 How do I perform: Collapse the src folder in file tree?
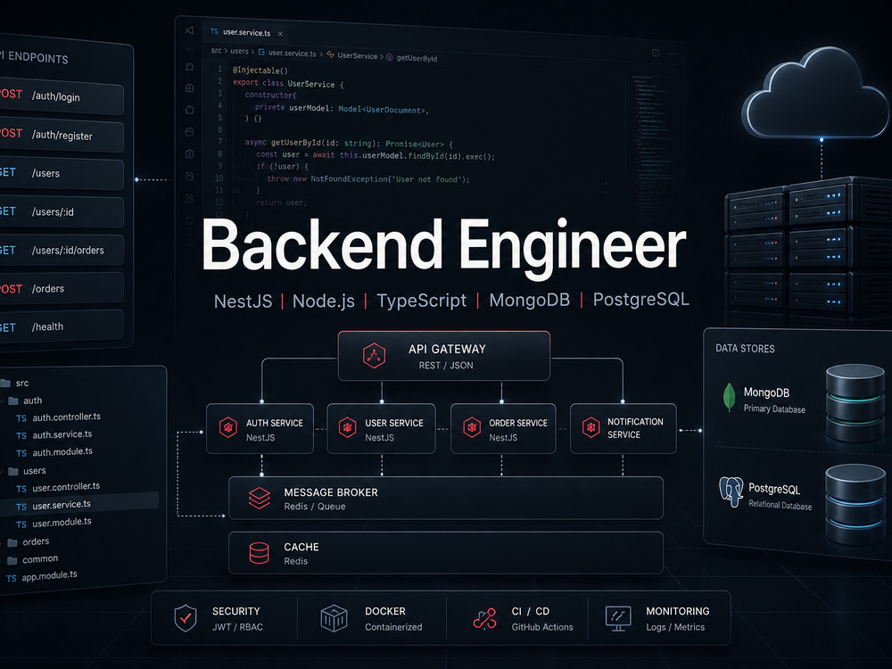point(15,383)
